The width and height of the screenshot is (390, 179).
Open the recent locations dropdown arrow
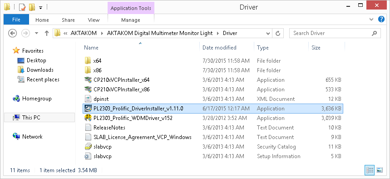click(x=37, y=33)
